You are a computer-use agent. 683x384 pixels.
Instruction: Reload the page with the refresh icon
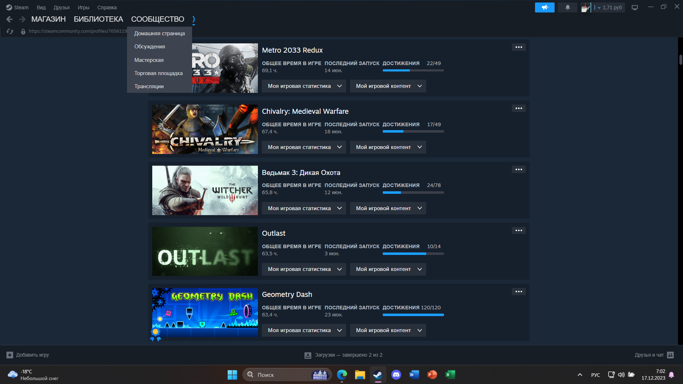[10, 31]
